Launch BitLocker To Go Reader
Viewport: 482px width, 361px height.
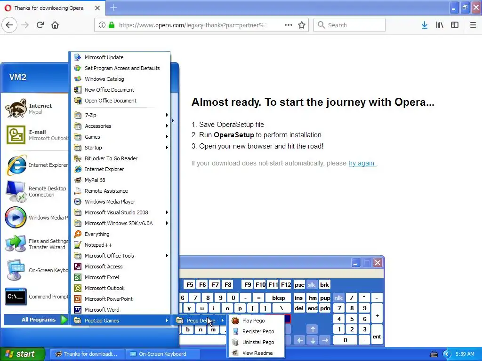(x=120, y=158)
